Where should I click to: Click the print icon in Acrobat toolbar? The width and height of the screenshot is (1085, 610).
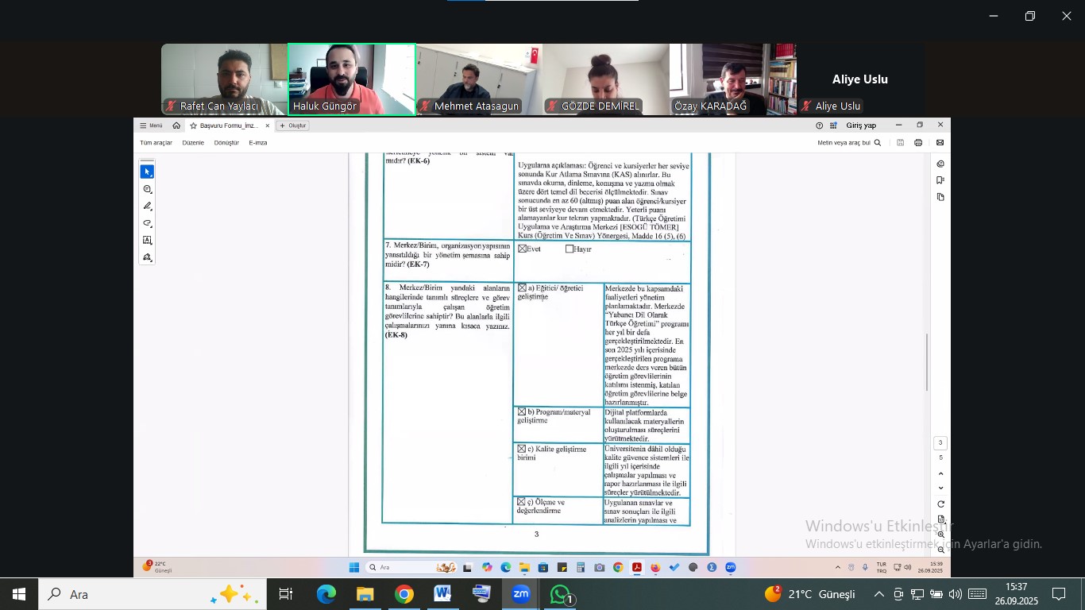[x=918, y=143]
